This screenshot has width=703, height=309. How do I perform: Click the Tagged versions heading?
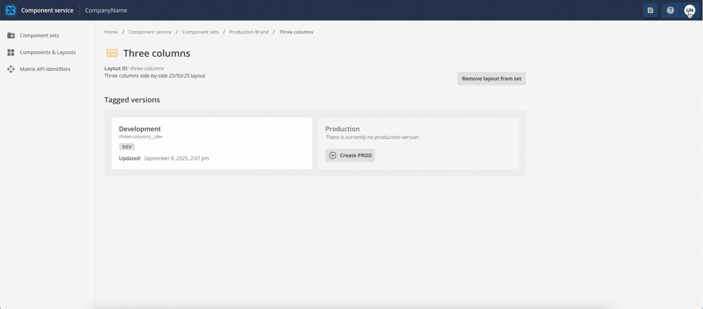point(132,100)
